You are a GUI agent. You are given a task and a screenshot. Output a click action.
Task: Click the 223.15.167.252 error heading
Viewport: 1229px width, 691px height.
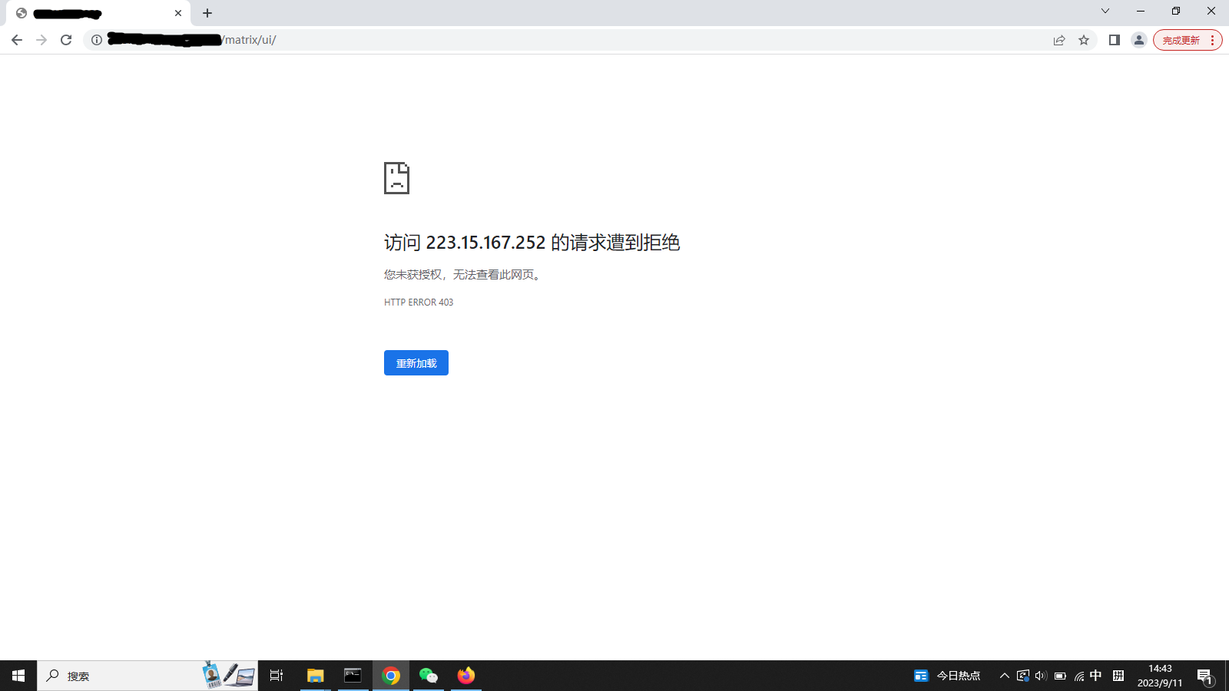point(532,243)
